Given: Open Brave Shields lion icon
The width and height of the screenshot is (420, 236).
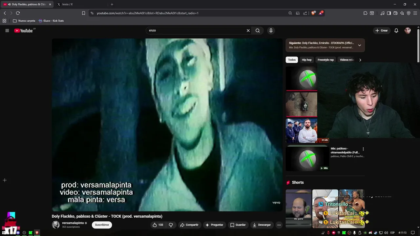Looking at the screenshot, I should [x=313, y=13].
